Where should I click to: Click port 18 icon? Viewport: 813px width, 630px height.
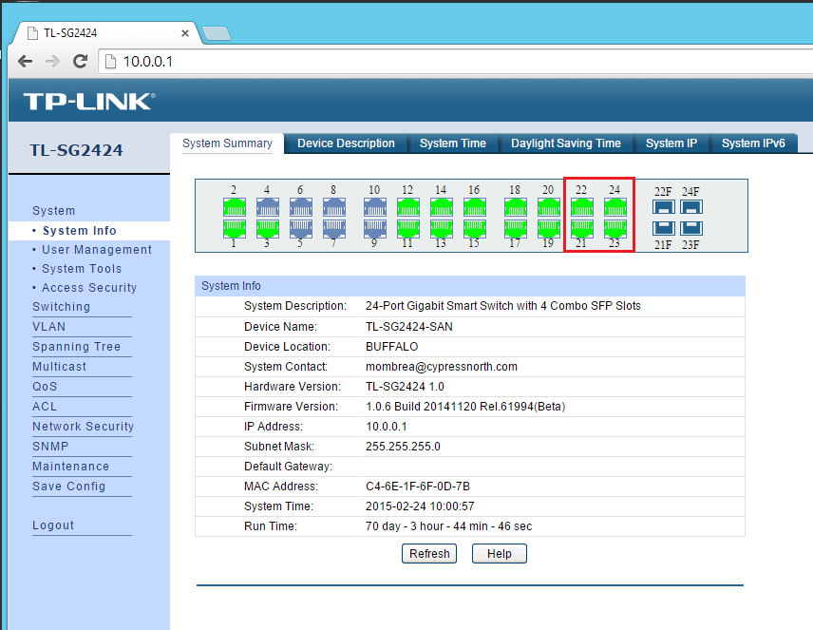516,207
